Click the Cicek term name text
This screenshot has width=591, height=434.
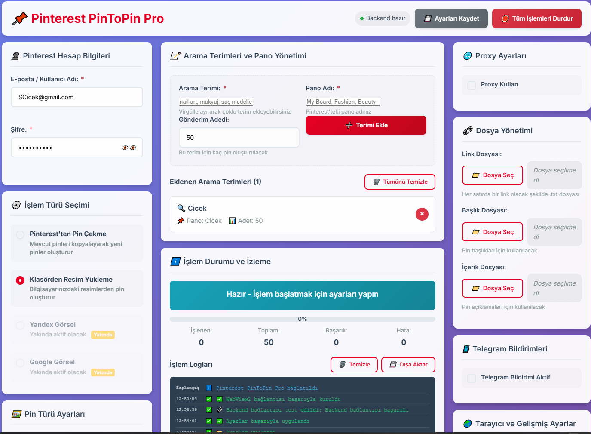(x=197, y=208)
